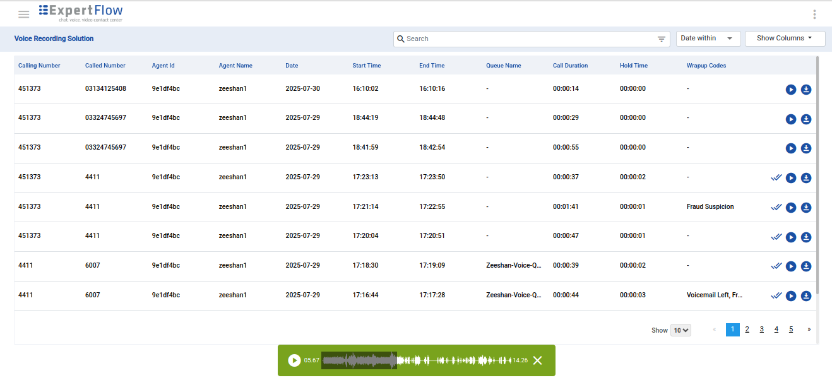832x380 pixels.
Task: Play recording for call to 03134125408
Action: pos(790,90)
